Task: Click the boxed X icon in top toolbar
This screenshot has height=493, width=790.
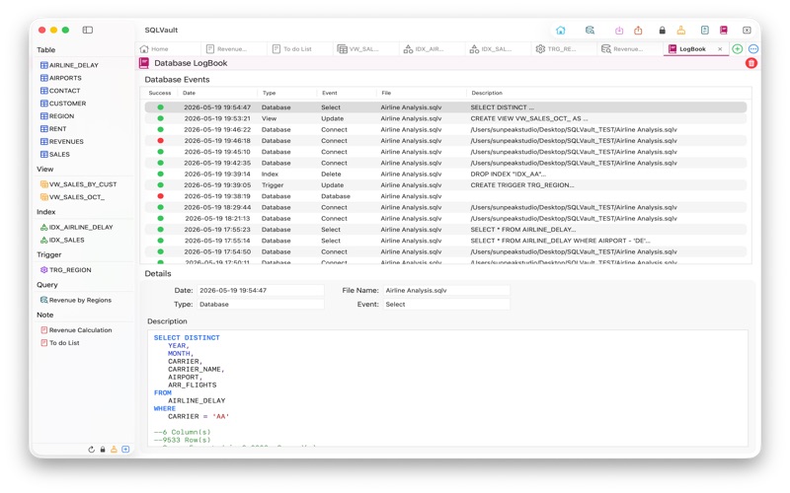Action: pos(747,31)
